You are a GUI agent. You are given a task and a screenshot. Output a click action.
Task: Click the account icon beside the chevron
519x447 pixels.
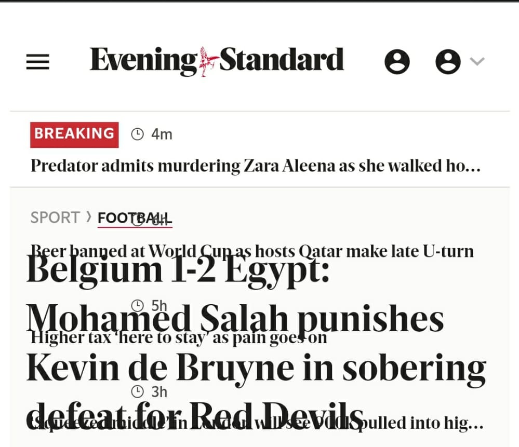pos(448,62)
